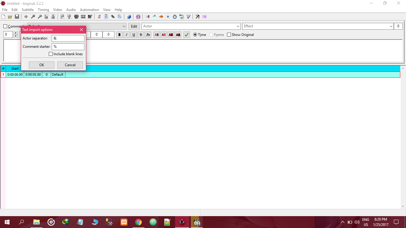Open Translation Assistant orange fish icon
This screenshot has width=406, height=228.
tap(161, 17)
